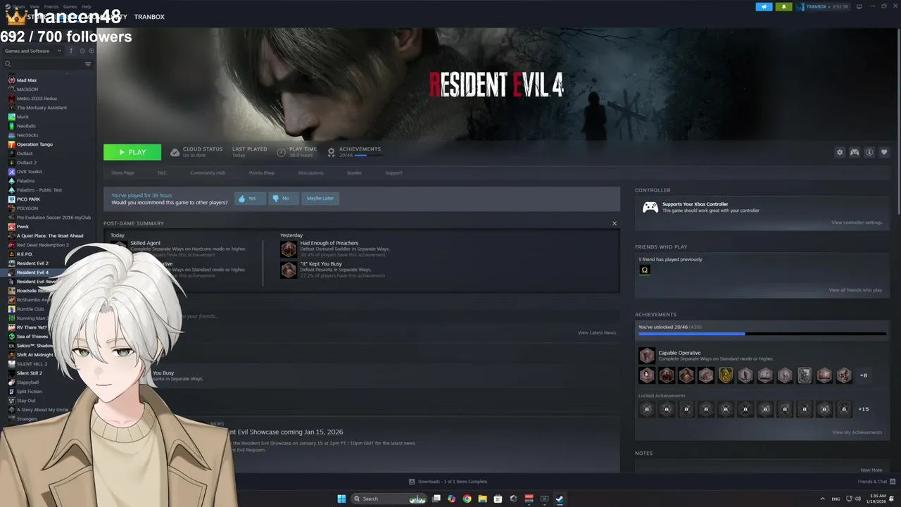Select Mad Max in library list
Viewport: 901px width, 507px height.
(27, 80)
